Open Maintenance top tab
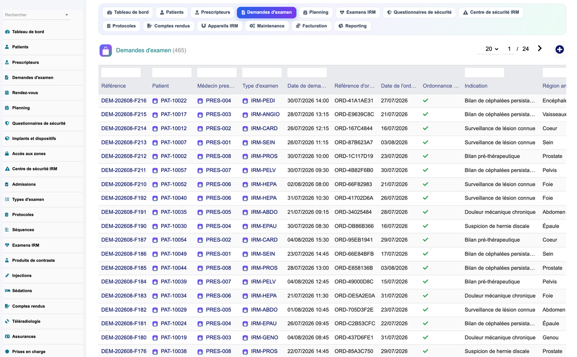 267,26
